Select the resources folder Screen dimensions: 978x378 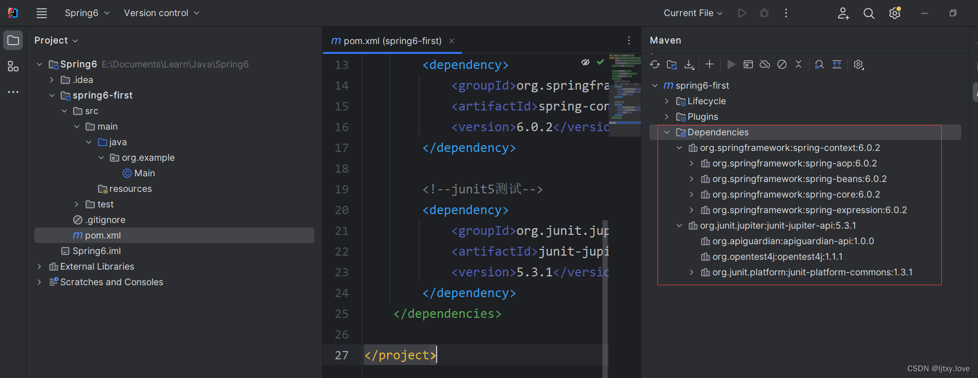[x=124, y=189]
